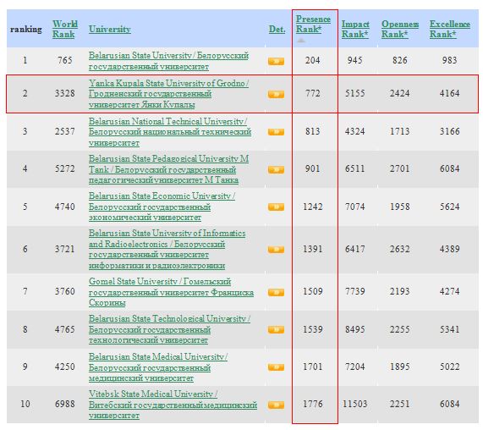This screenshot has width=483, height=430.
Task: Select world rank value 3328
Action: (64, 93)
